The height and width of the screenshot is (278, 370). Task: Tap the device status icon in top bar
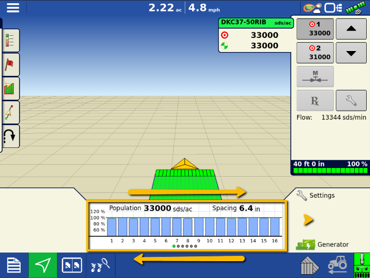tap(333, 8)
